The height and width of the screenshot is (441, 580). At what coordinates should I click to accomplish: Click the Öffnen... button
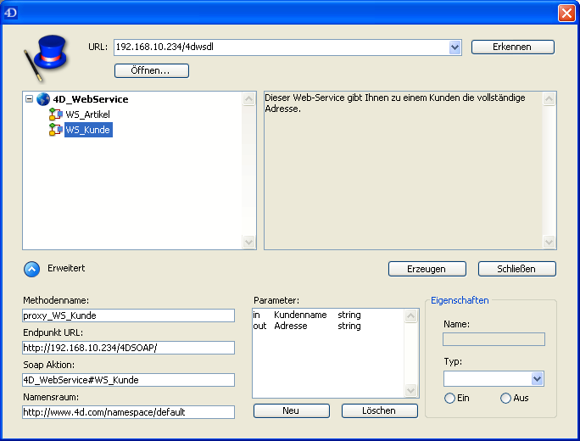(151, 70)
